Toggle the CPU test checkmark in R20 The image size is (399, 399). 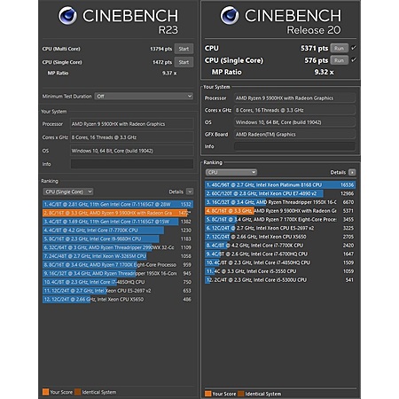click(x=354, y=48)
